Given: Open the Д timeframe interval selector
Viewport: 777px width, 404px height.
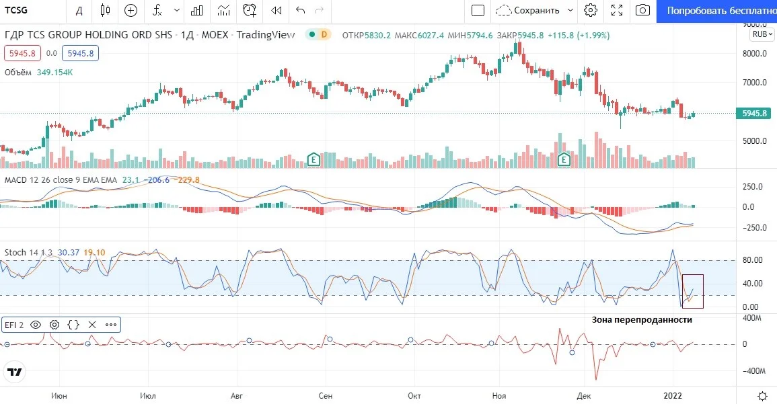Looking at the screenshot, I should [x=79, y=10].
